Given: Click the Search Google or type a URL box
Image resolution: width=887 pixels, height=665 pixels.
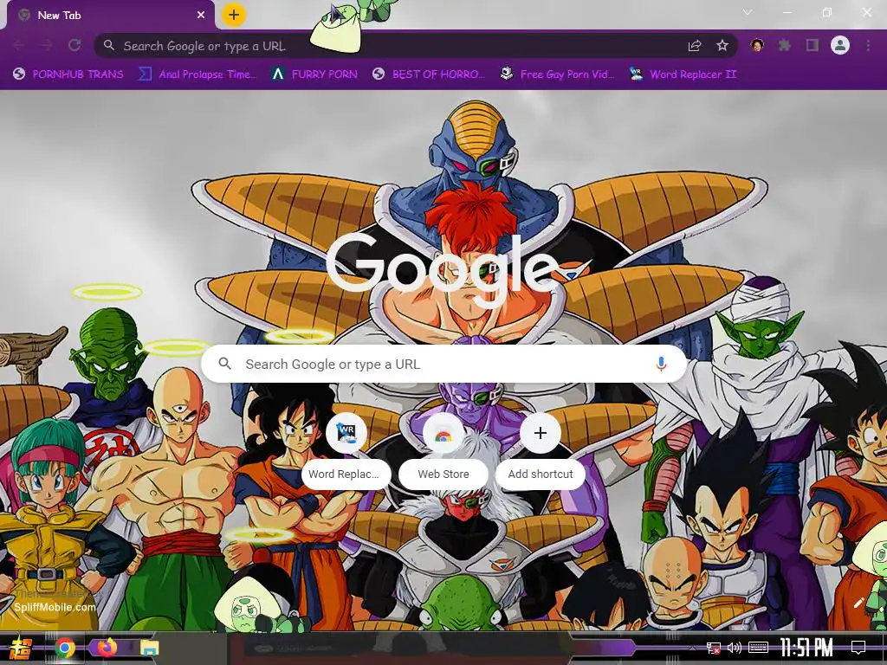Looking at the screenshot, I should (444, 365).
